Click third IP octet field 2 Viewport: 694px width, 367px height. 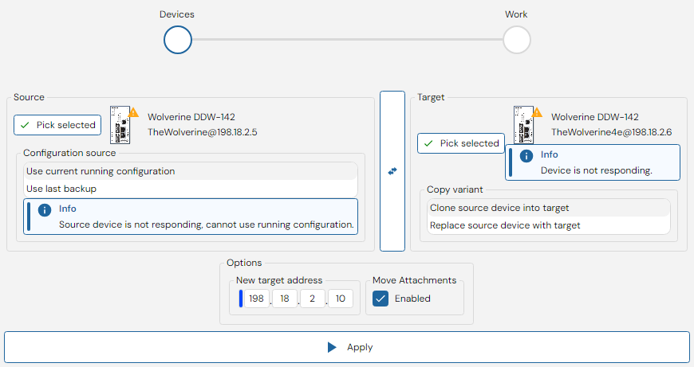coord(313,299)
